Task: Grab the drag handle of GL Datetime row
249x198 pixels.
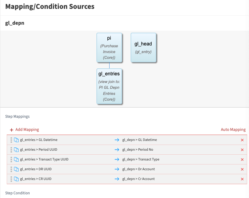Action: (11, 140)
